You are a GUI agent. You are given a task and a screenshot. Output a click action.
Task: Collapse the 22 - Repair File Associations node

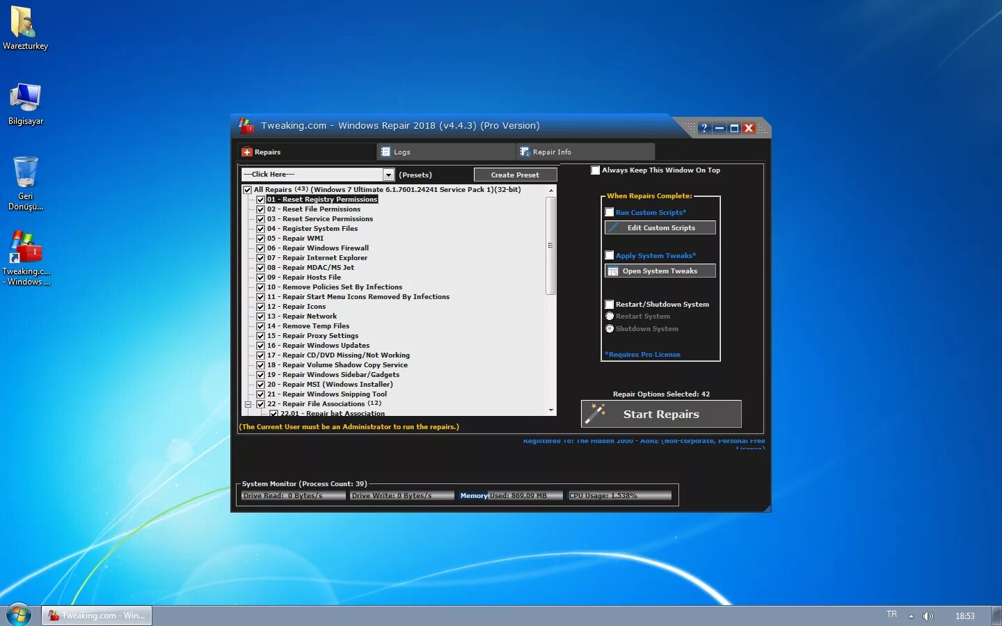pyautogui.click(x=248, y=404)
